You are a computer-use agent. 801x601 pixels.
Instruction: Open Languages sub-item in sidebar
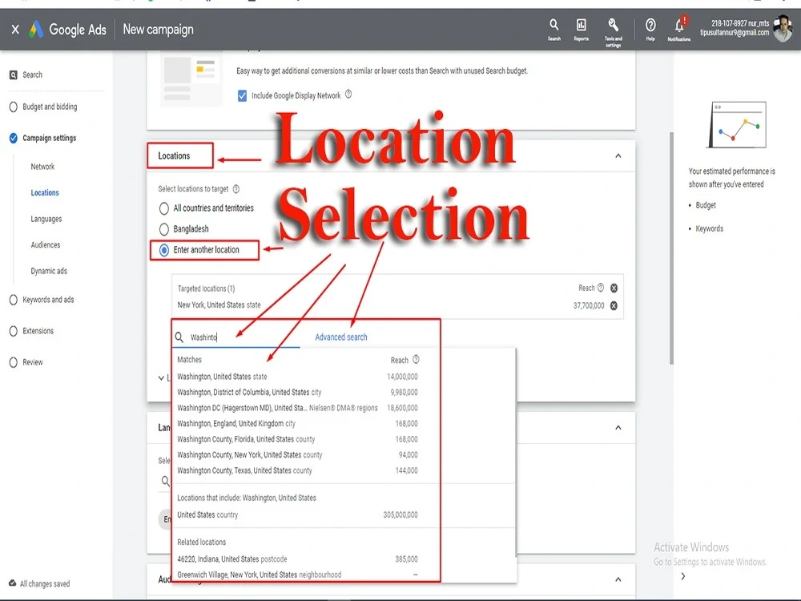point(46,219)
